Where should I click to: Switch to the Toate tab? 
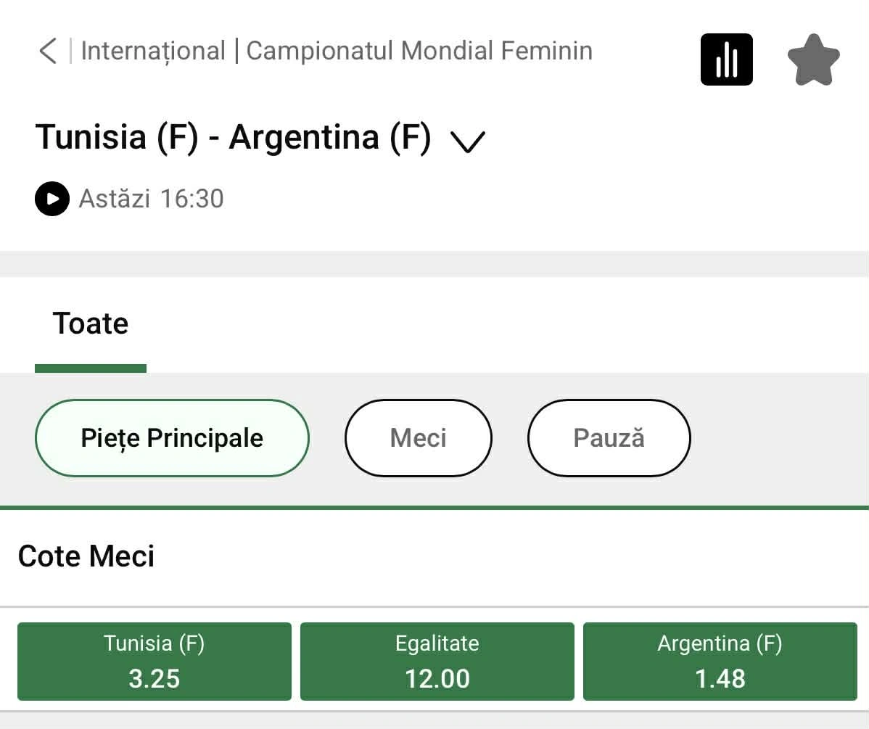pos(90,324)
